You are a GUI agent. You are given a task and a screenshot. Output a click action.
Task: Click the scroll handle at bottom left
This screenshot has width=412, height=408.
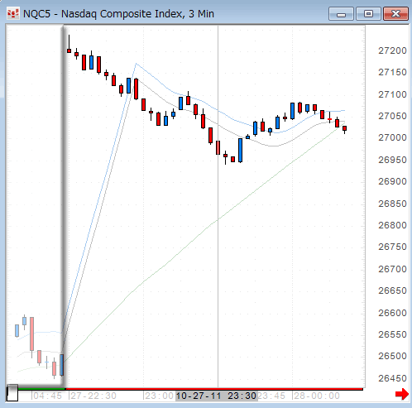point(12,393)
